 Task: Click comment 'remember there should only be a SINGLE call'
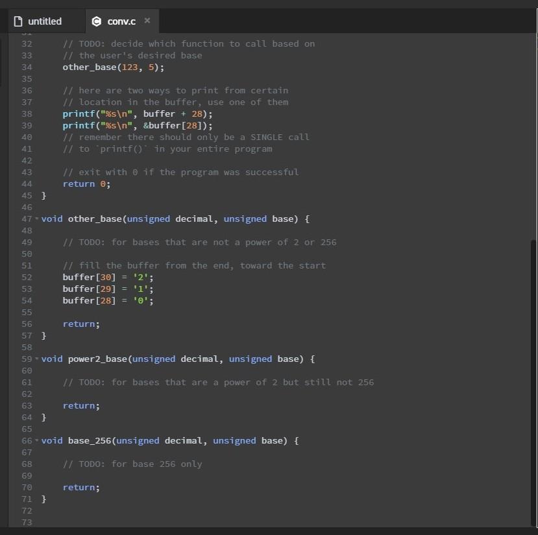186,137
